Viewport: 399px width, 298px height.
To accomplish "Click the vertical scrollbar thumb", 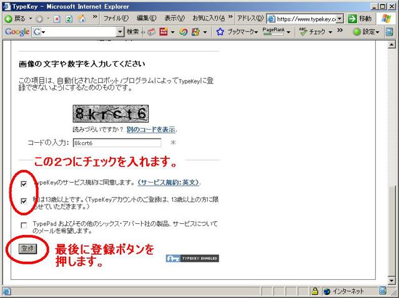I will (392, 231).
